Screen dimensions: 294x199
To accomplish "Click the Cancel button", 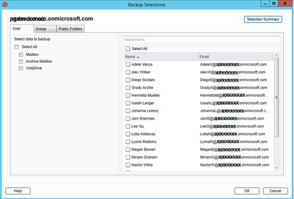I will [x=275, y=191].
